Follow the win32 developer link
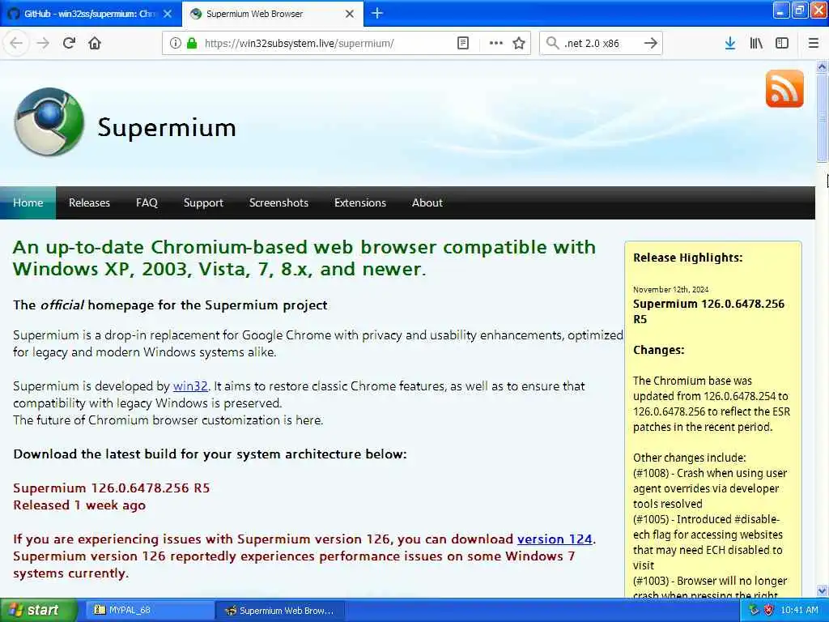The image size is (829, 622). pos(190,386)
